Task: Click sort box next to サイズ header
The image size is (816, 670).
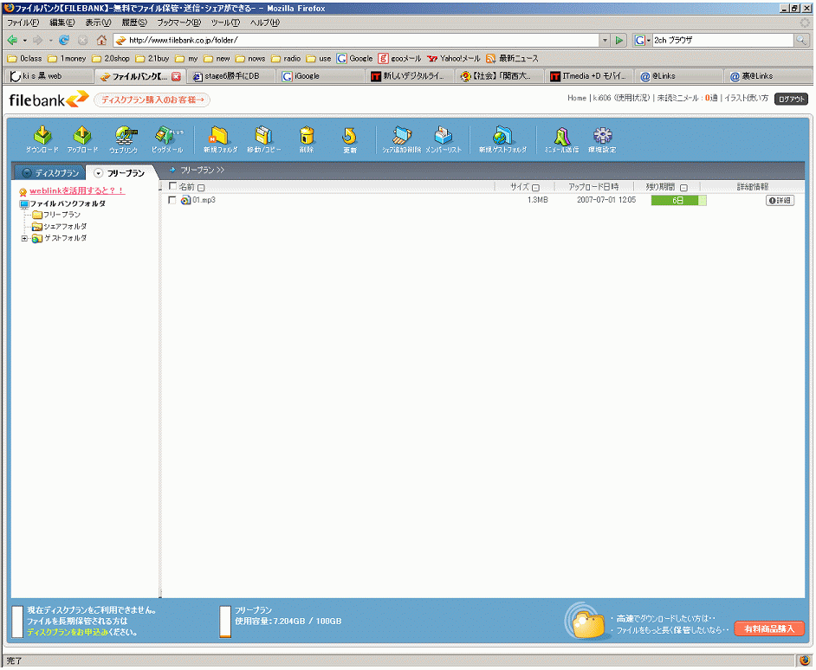Action: coord(535,187)
